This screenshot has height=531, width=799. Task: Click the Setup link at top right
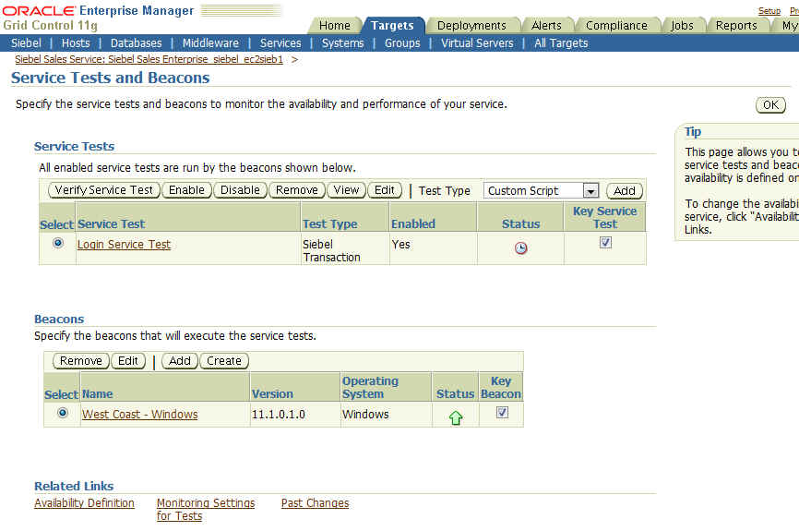point(769,11)
